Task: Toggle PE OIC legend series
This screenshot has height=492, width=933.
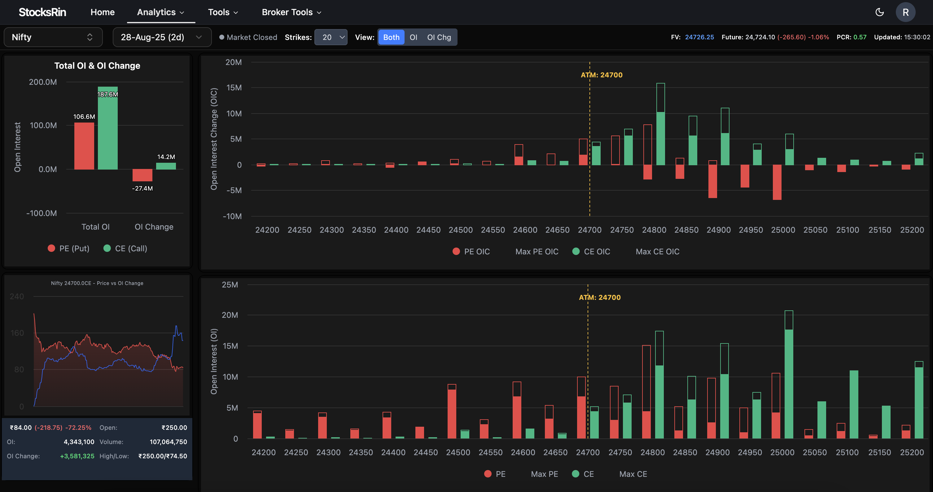Action: (x=471, y=252)
